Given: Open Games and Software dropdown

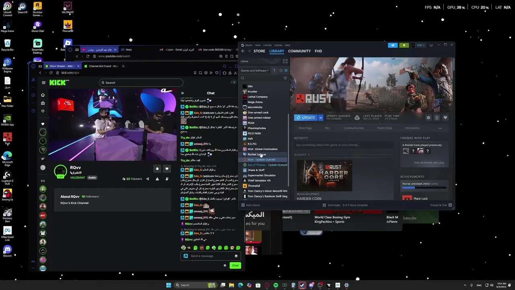Looking at the screenshot, I should pyautogui.click(x=255, y=70).
